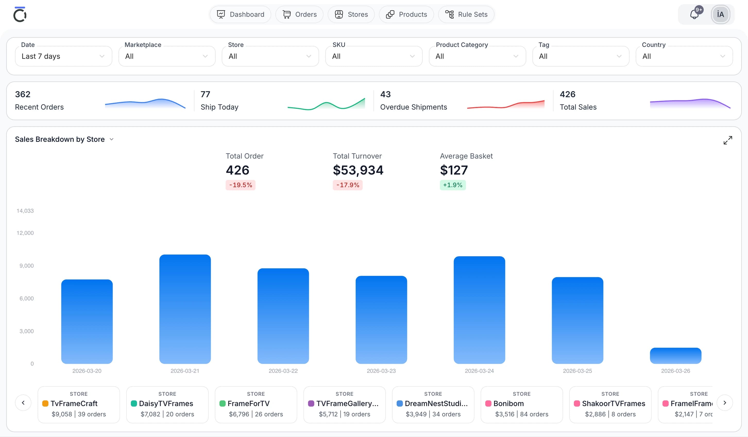Expand Sales Breakdown chart to fullscreen
The width and height of the screenshot is (748, 437).
point(728,140)
